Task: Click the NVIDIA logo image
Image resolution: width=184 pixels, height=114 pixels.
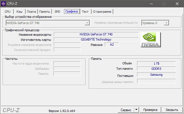Action: click(x=151, y=40)
